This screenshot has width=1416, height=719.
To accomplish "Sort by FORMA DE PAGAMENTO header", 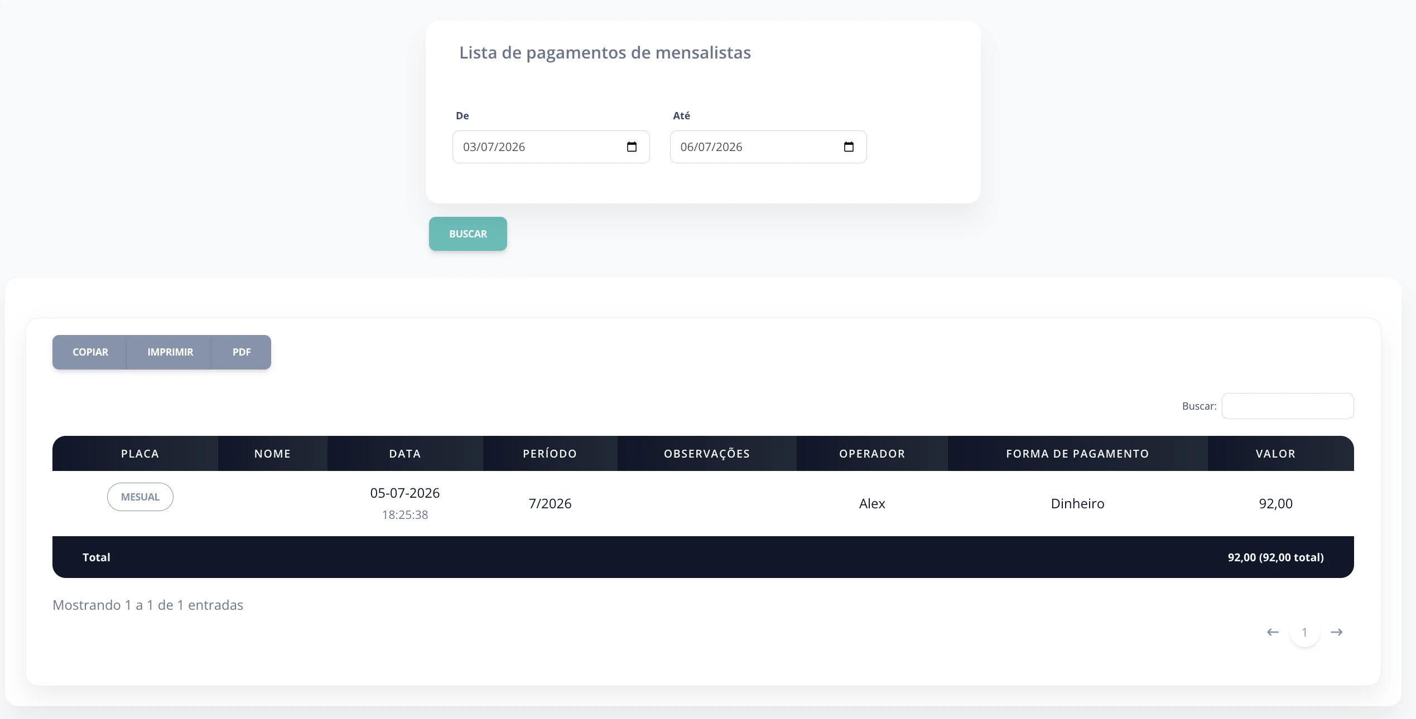I will pyautogui.click(x=1078, y=454).
